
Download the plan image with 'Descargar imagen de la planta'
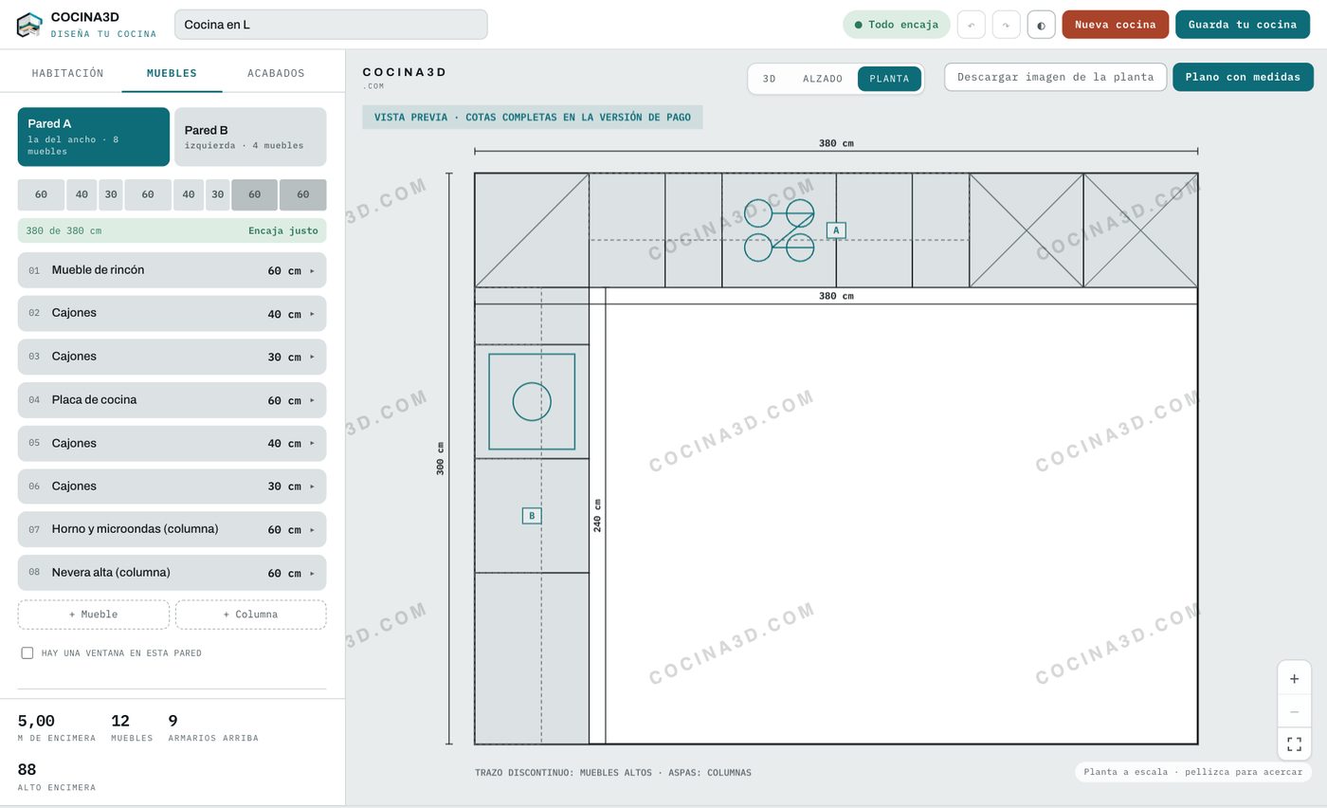pyautogui.click(x=1055, y=77)
